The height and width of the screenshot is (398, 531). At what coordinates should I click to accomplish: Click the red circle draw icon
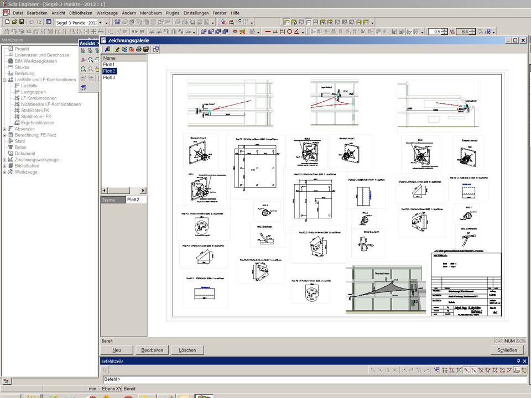coord(289,32)
